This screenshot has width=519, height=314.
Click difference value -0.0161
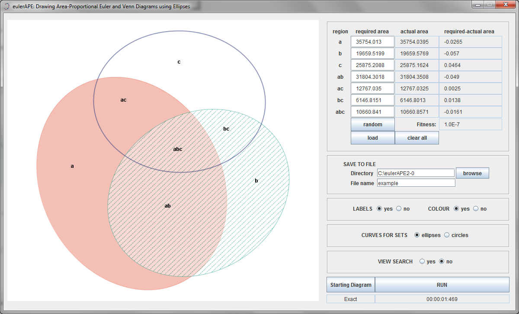click(471, 112)
